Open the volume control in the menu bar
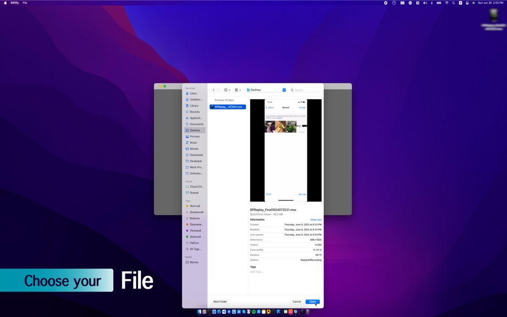This screenshot has width=507, height=317. coord(425,3)
